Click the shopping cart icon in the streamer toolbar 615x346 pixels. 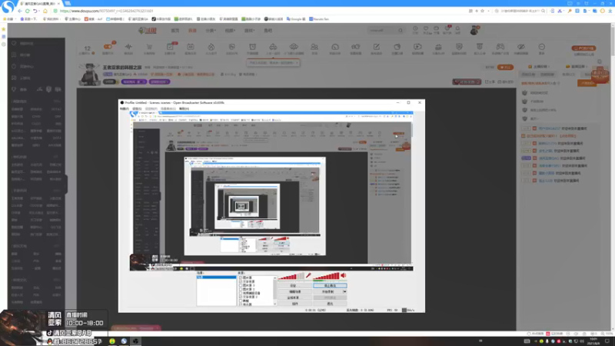[149, 47]
